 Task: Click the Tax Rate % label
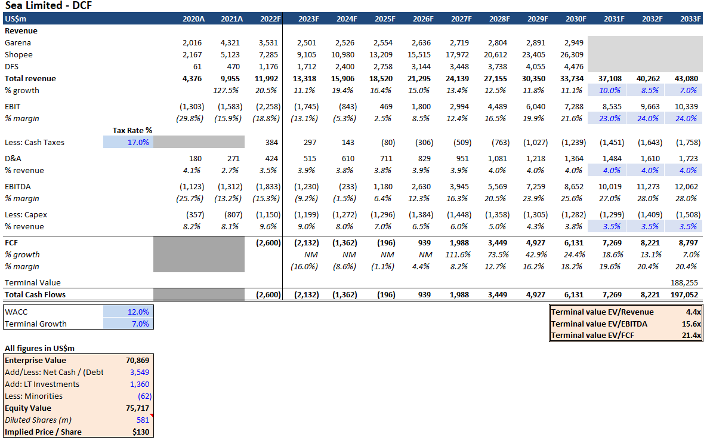click(132, 131)
